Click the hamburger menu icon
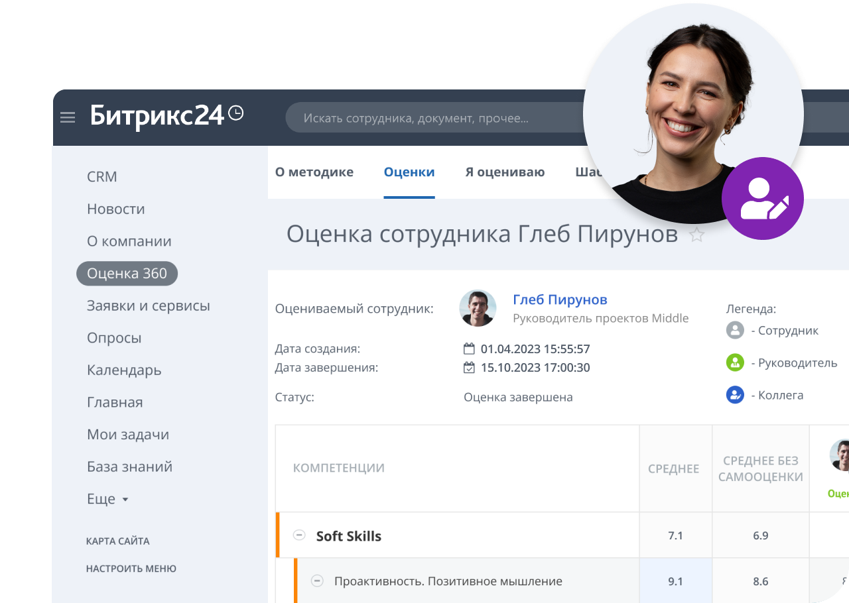This screenshot has width=849, height=603. pyautogui.click(x=68, y=118)
